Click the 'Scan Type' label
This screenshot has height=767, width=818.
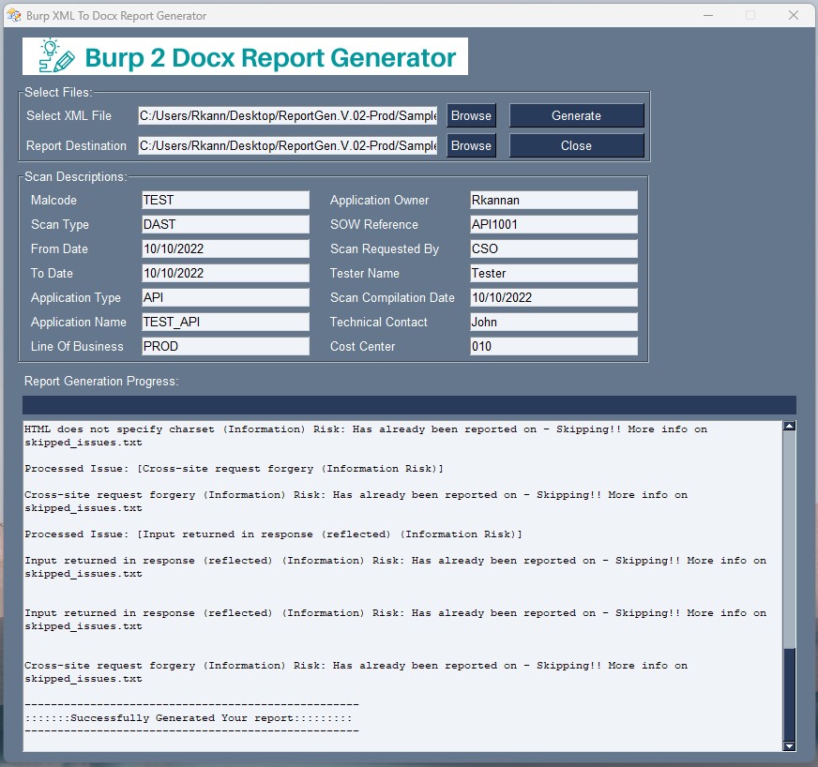pyautogui.click(x=60, y=225)
